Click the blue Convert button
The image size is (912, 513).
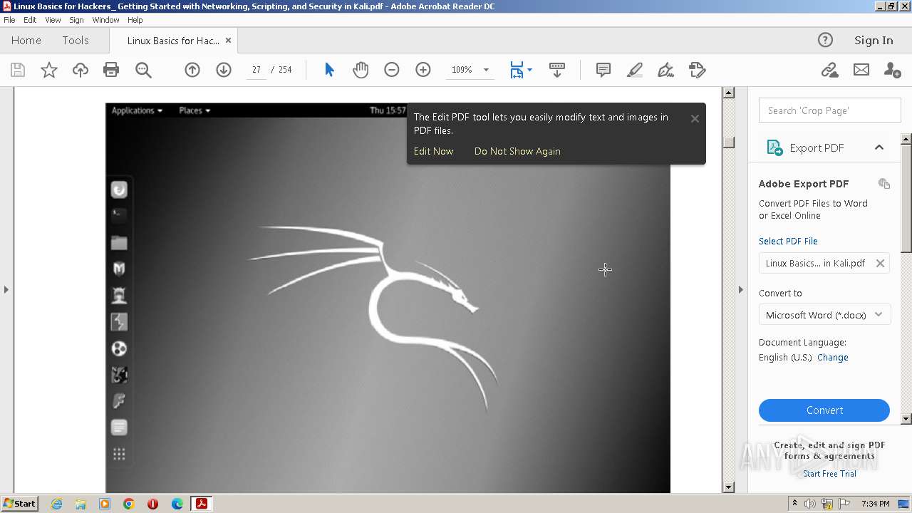[824, 410]
